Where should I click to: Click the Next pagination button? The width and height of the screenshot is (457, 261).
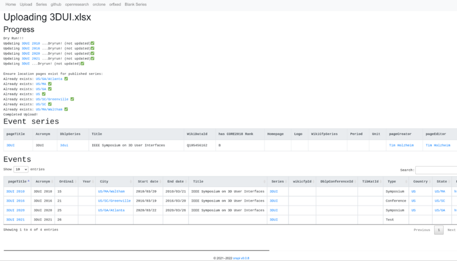click(x=451, y=230)
